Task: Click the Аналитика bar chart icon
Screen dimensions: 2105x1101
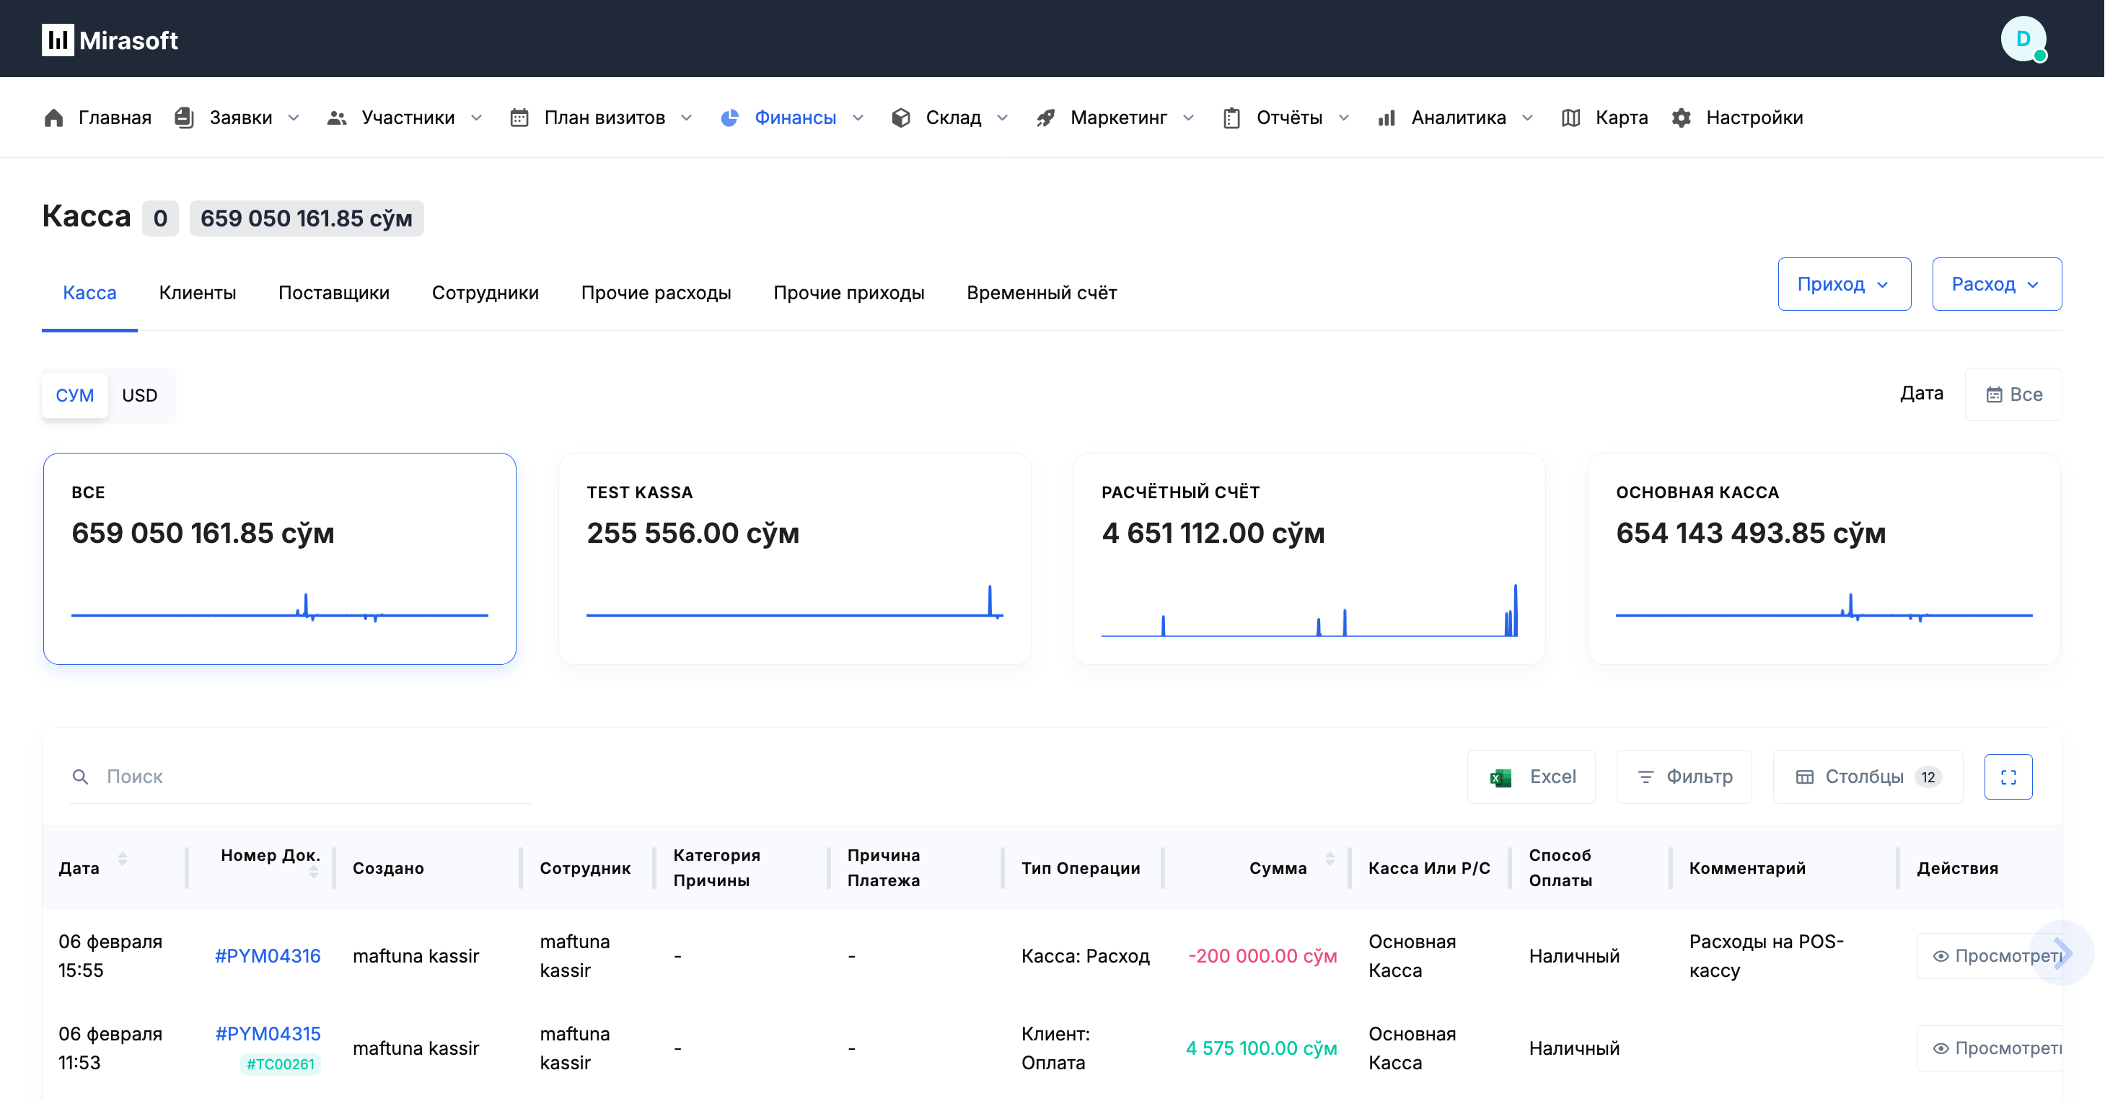Action: [1386, 118]
